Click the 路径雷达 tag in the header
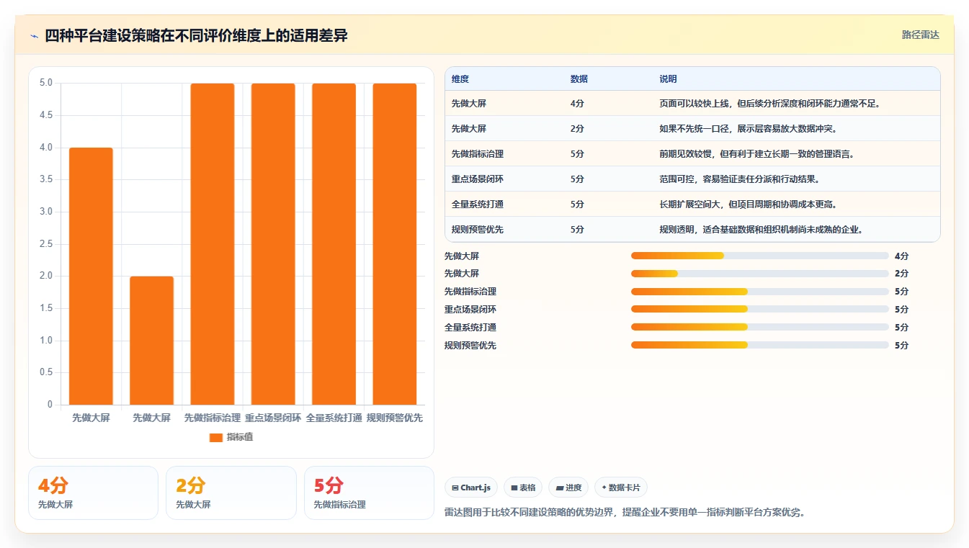 point(920,35)
